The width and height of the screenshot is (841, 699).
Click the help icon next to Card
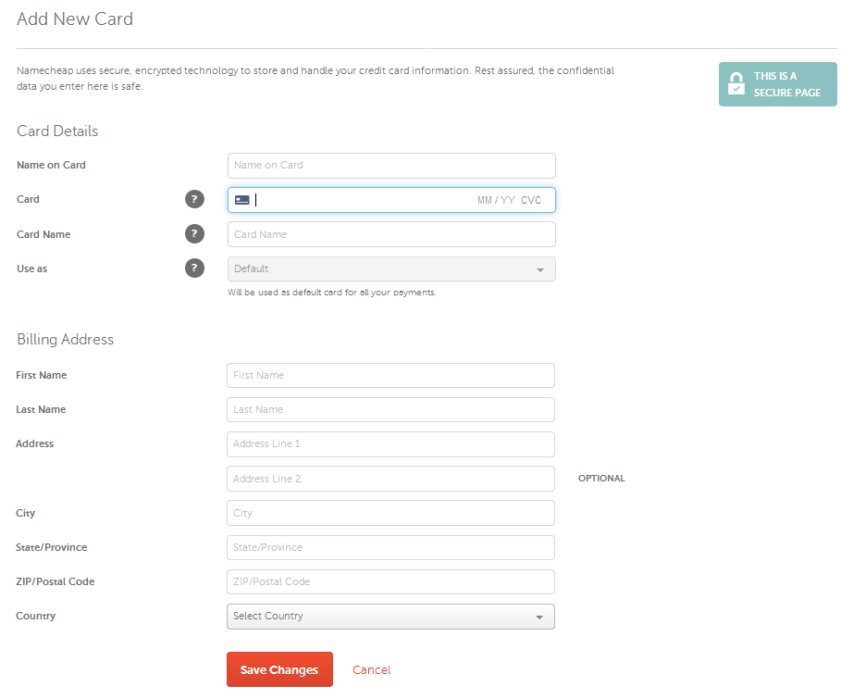pyautogui.click(x=194, y=199)
